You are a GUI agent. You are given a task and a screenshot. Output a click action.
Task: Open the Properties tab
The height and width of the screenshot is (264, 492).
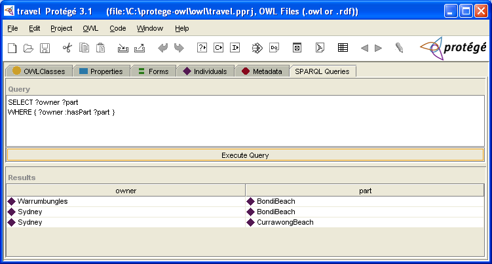click(101, 71)
